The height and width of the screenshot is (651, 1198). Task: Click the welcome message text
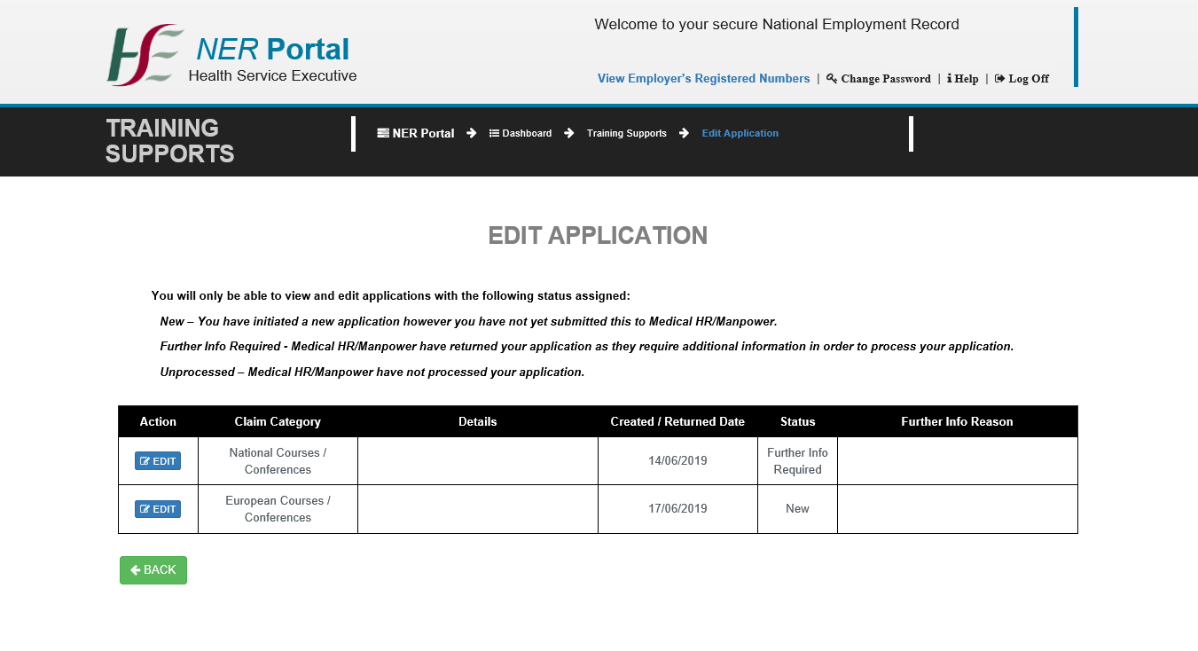click(777, 25)
